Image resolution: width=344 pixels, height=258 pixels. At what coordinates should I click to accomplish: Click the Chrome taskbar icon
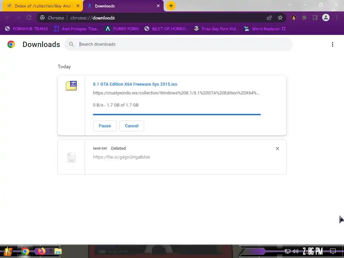(x=25, y=251)
